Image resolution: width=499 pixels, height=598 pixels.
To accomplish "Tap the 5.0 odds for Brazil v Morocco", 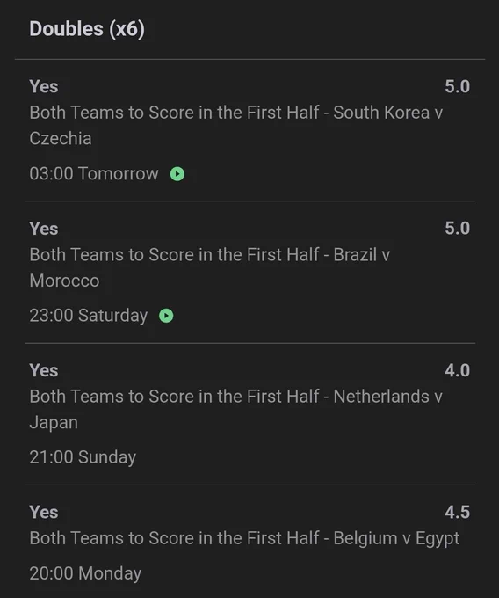I will point(457,229).
